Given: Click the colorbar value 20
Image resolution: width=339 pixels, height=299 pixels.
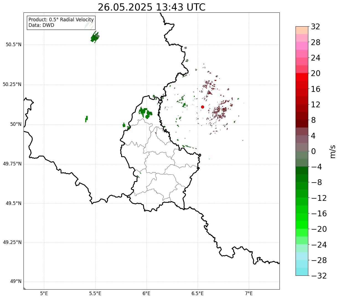Looking at the screenshot, I should 315,73.
